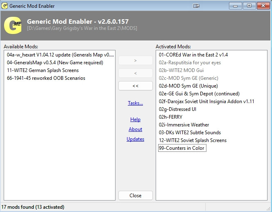Screen dimensions: 272x212
Task: Click the MODS folder path text
Action: pos(82,28)
